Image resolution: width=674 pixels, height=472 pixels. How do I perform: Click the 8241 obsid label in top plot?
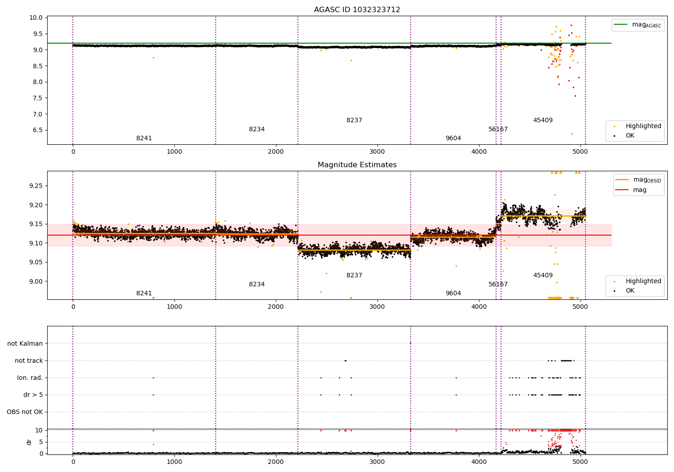pos(144,138)
